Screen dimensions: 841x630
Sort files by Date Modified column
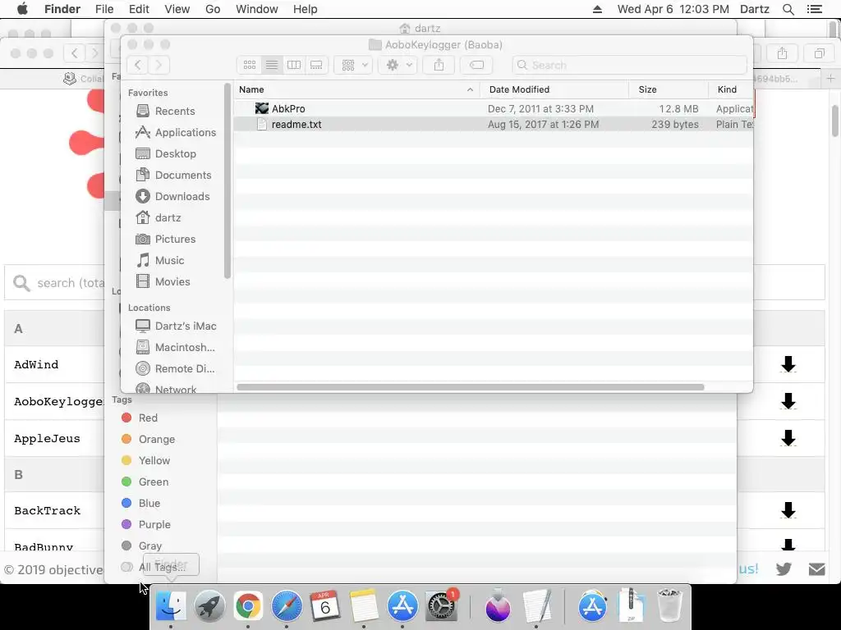pyautogui.click(x=554, y=89)
